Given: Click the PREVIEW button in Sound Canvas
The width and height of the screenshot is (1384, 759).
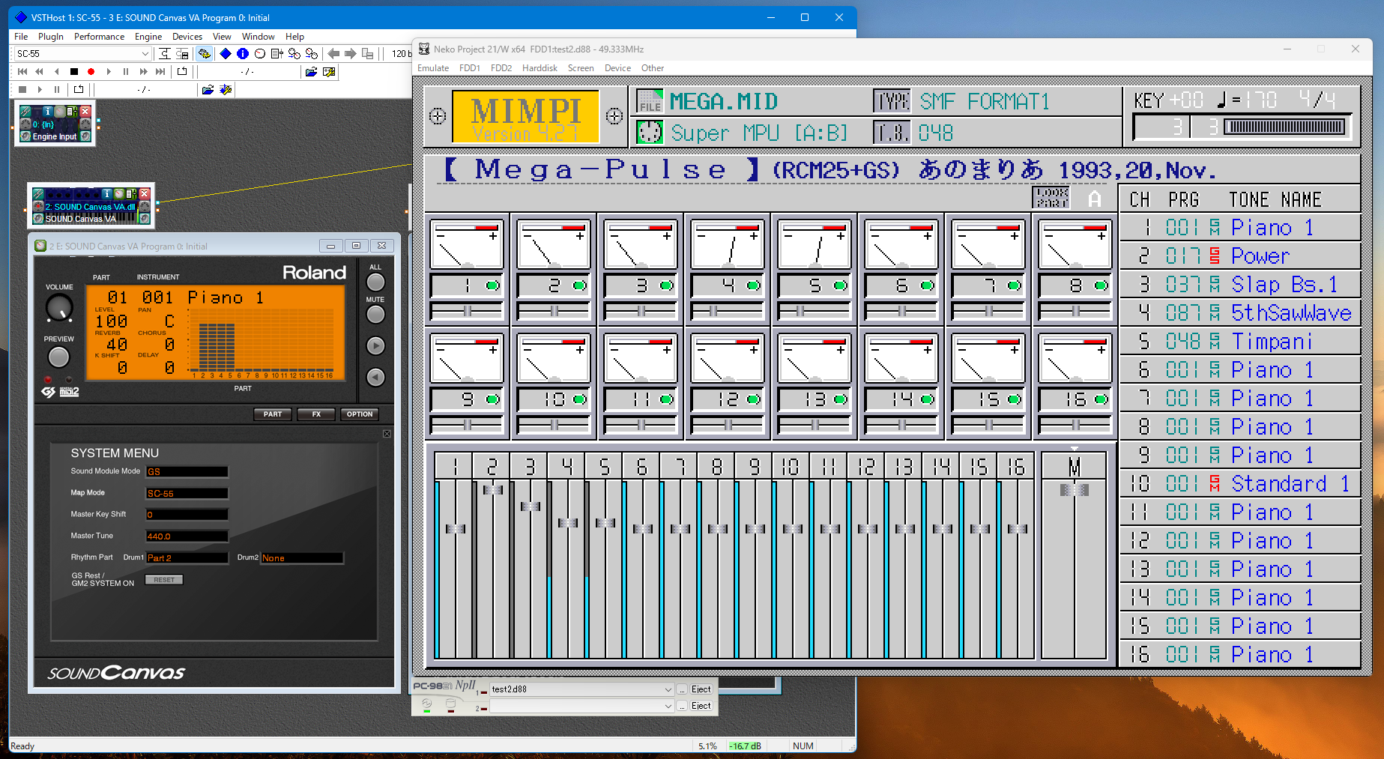Looking at the screenshot, I should pos(58,357).
